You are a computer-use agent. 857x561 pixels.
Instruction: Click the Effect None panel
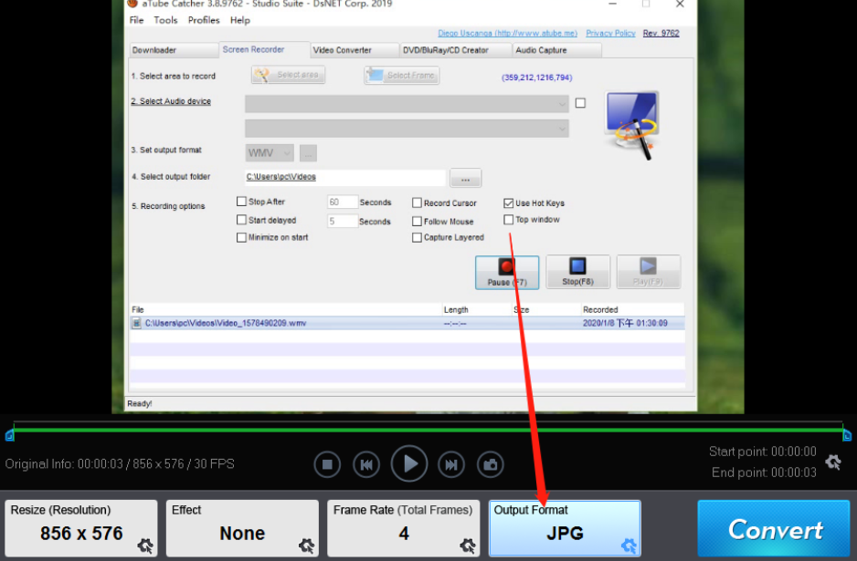click(243, 528)
